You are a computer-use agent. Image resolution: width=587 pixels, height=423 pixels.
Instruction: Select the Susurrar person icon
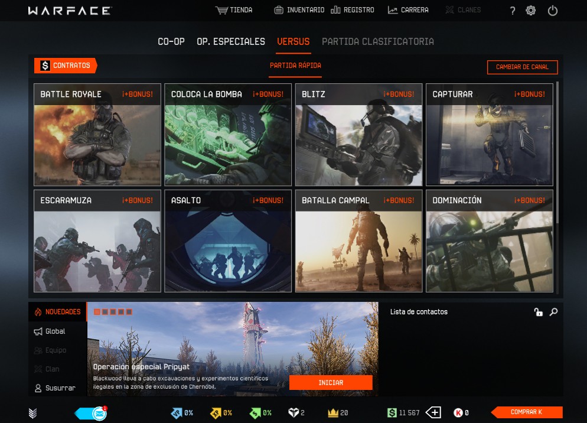click(38, 388)
